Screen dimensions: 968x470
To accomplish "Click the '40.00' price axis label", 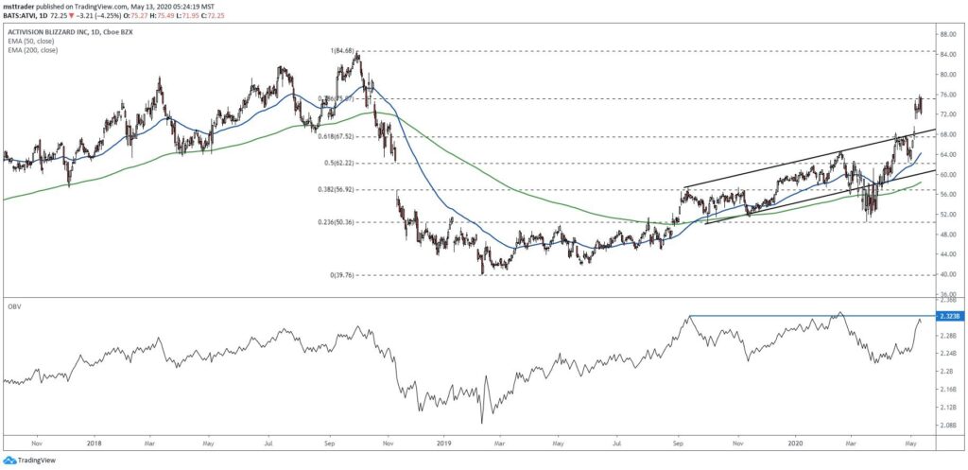I will pos(947,274).
